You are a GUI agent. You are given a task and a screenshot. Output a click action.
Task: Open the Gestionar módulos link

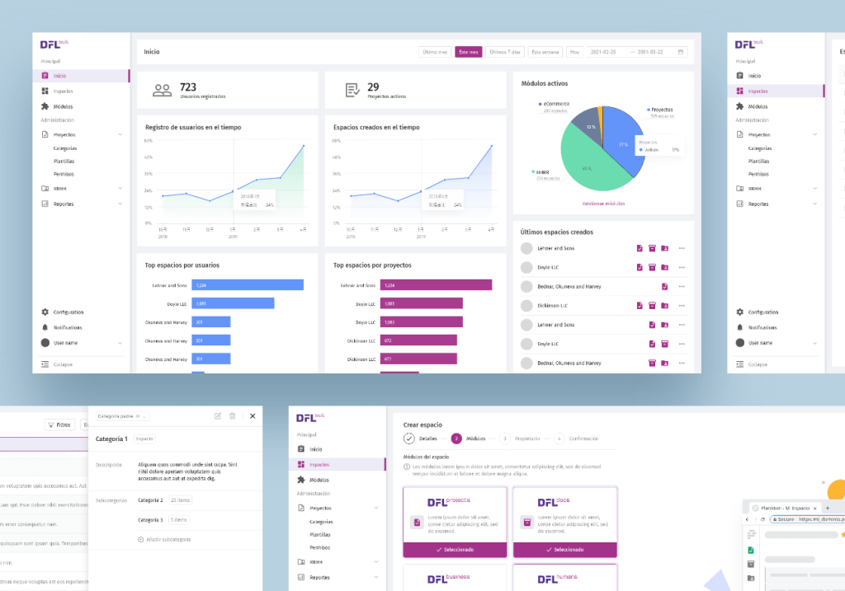602,203
